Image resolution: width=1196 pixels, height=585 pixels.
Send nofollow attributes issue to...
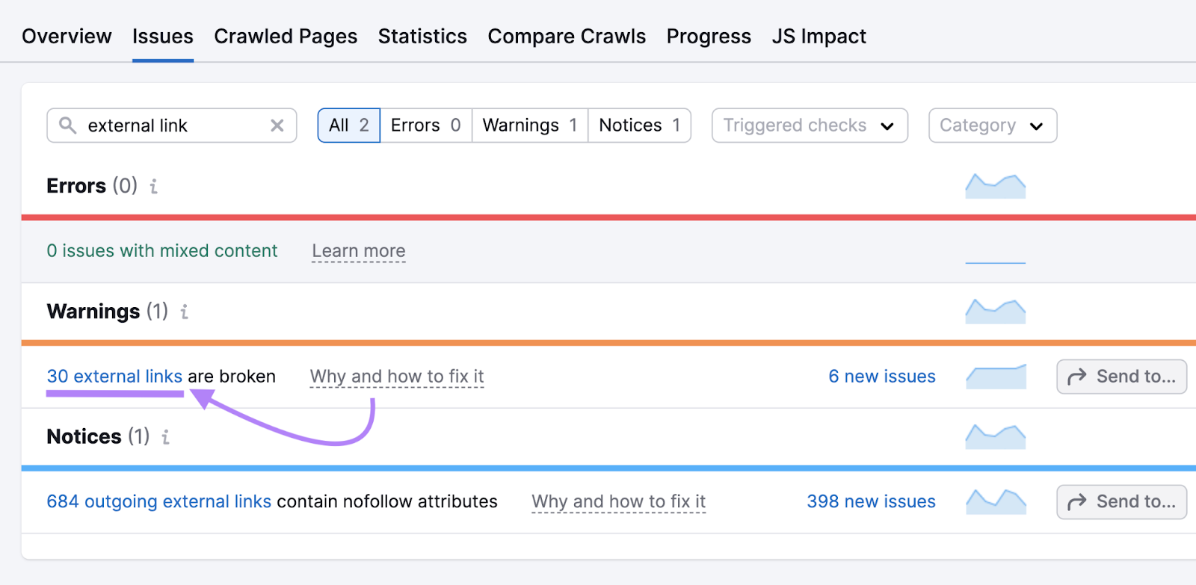click(x=1121, y=501)
